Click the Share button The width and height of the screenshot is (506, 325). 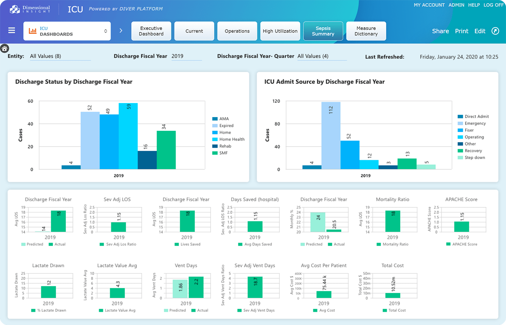coord(440,31)
